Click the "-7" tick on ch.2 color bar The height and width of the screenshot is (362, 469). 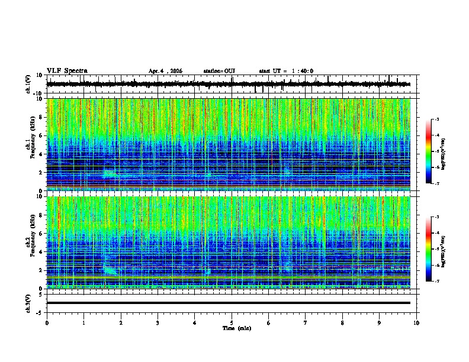(x=436, y=281)
